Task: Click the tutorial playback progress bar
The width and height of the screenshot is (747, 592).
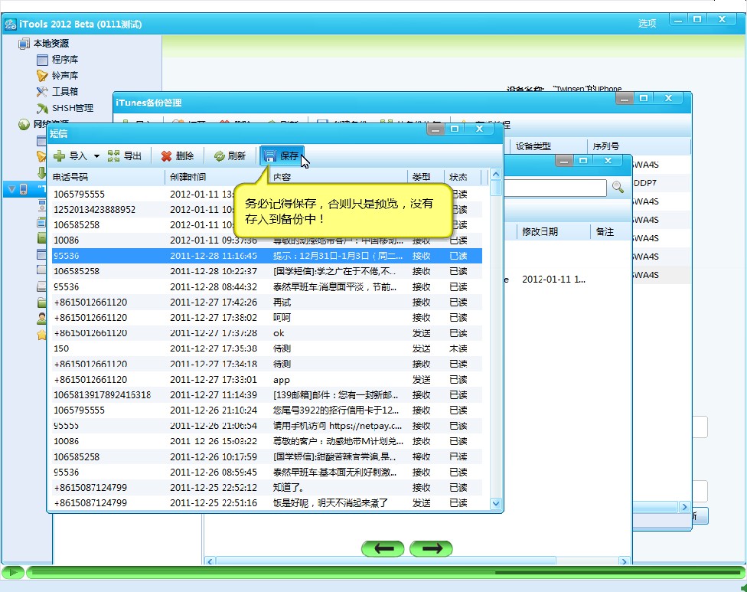Action: click(x=383, y=572)
